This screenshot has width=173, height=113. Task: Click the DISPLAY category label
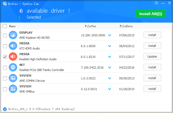point(26,33)
